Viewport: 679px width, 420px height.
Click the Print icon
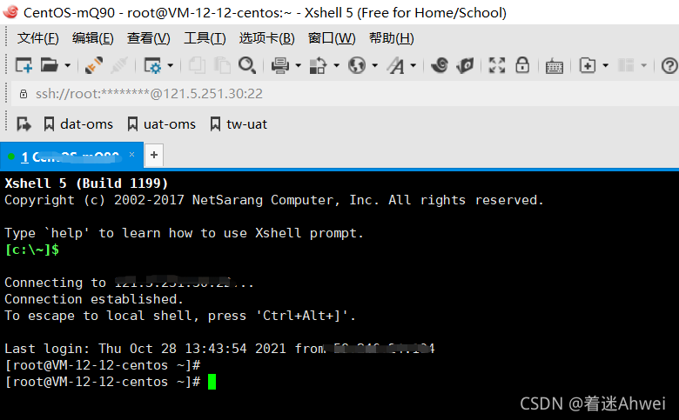pyautogui.click(x=280, y=66)
